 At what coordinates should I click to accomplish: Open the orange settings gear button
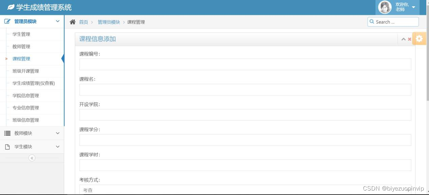(419, 39)
